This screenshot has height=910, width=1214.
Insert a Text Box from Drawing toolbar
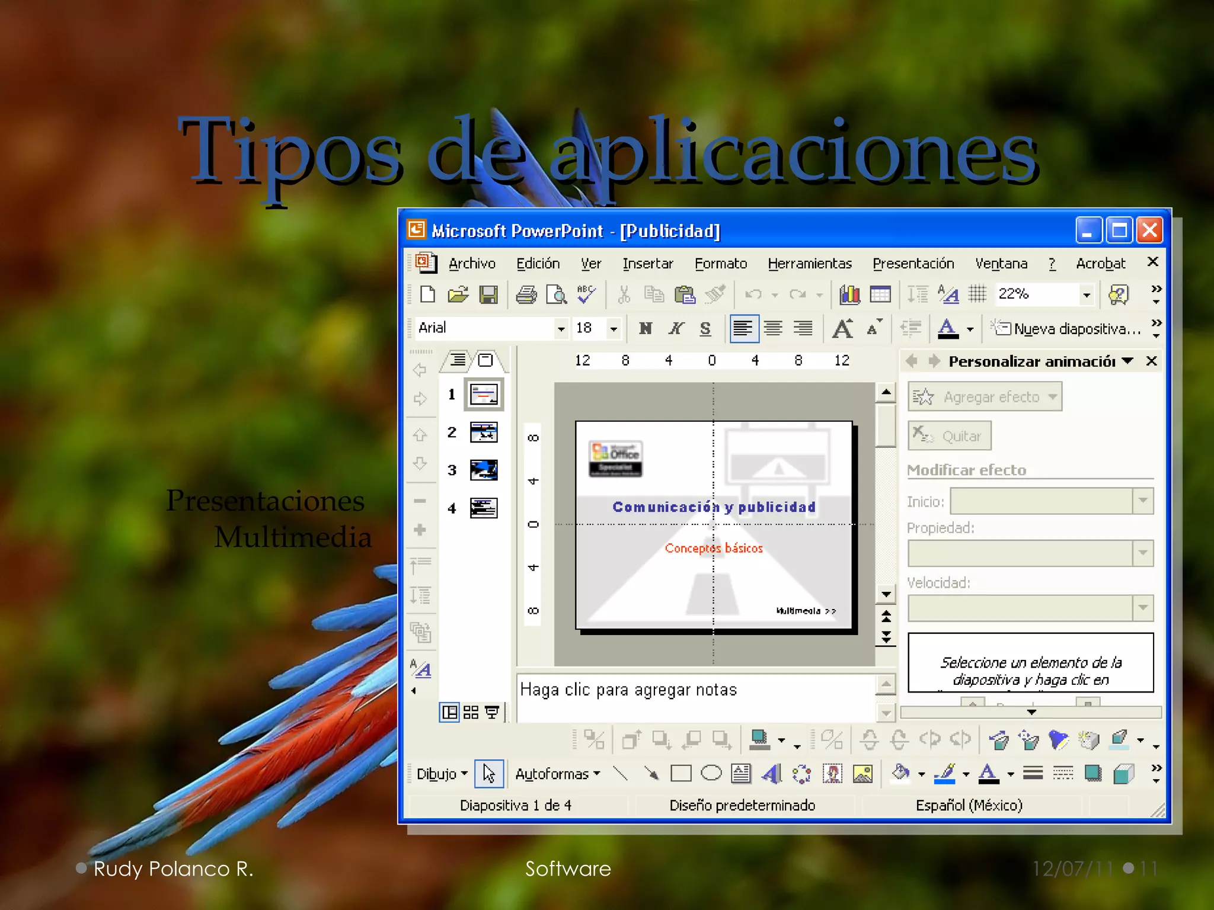pos(741,773)
